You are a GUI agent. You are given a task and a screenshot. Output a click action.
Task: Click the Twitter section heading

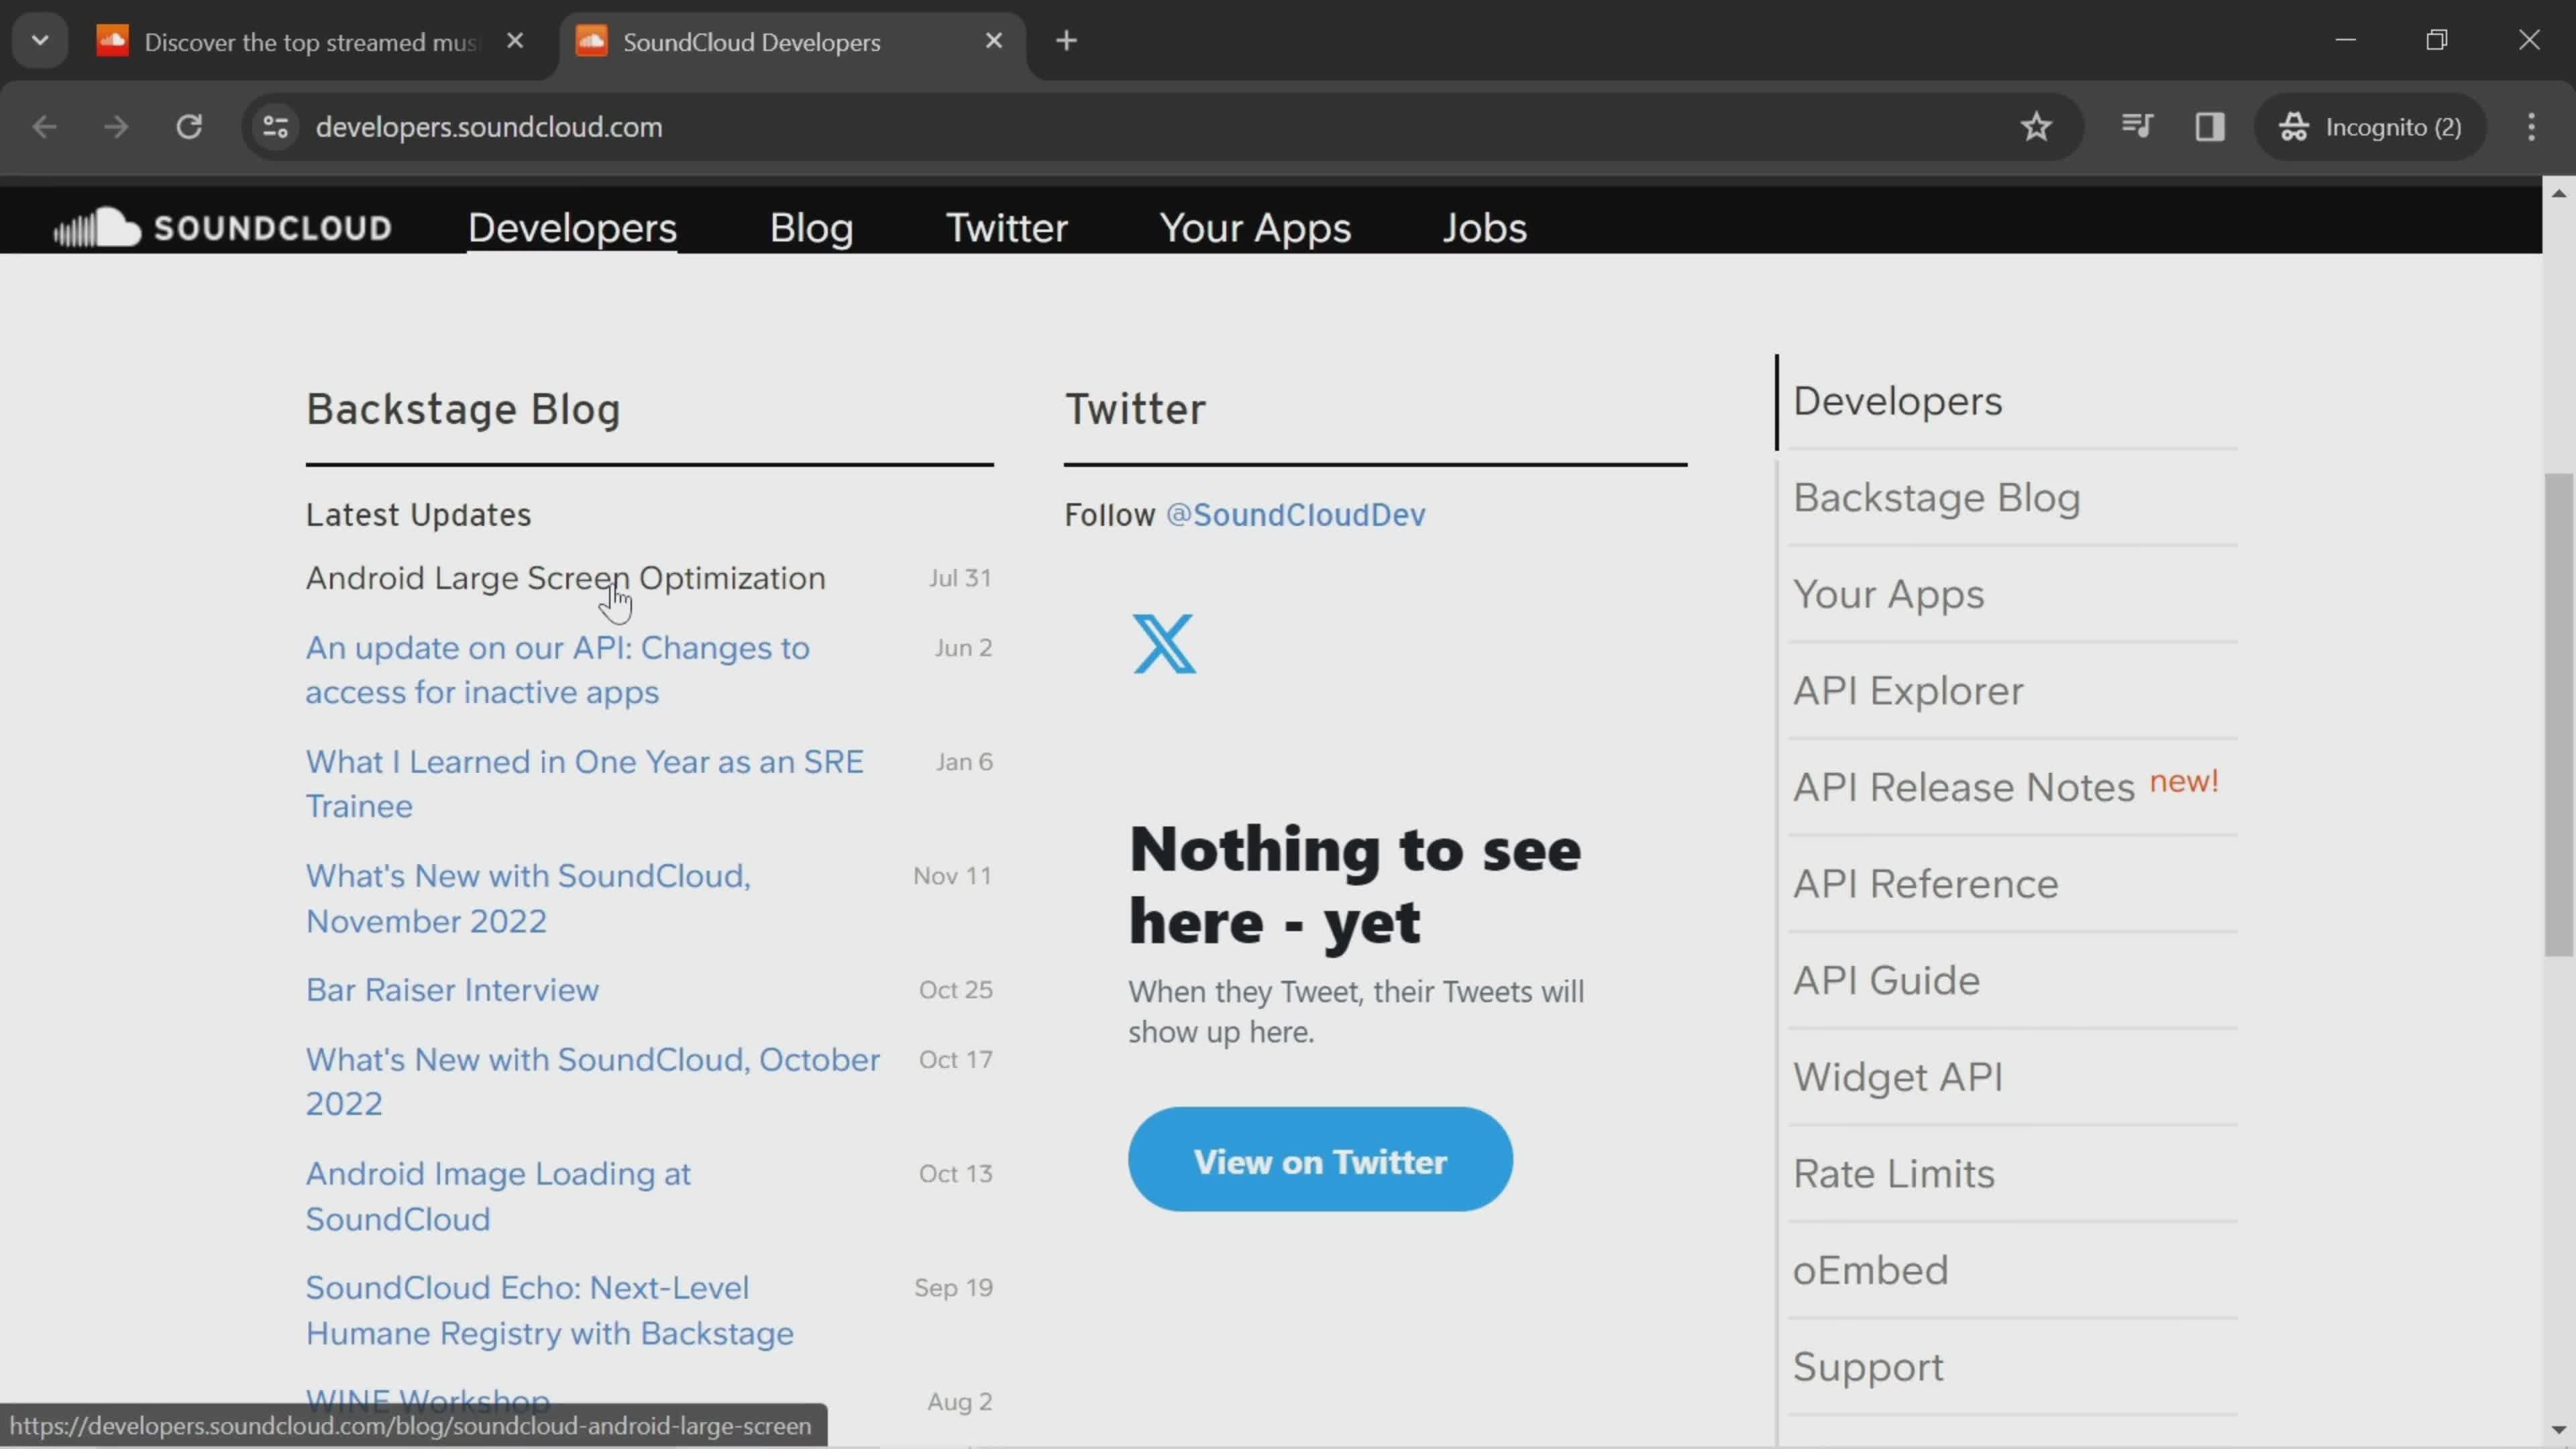[1135, 409]
